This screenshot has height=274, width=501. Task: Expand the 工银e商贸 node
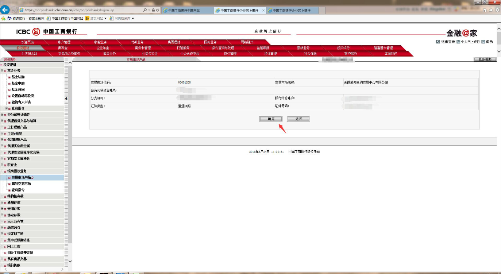click(2, 134)
